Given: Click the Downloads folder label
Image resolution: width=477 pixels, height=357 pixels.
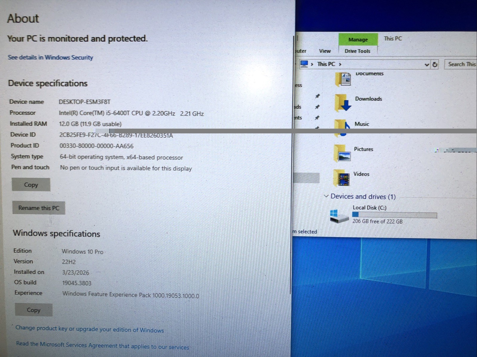Looking at the screenshot, I should point(368,99).
